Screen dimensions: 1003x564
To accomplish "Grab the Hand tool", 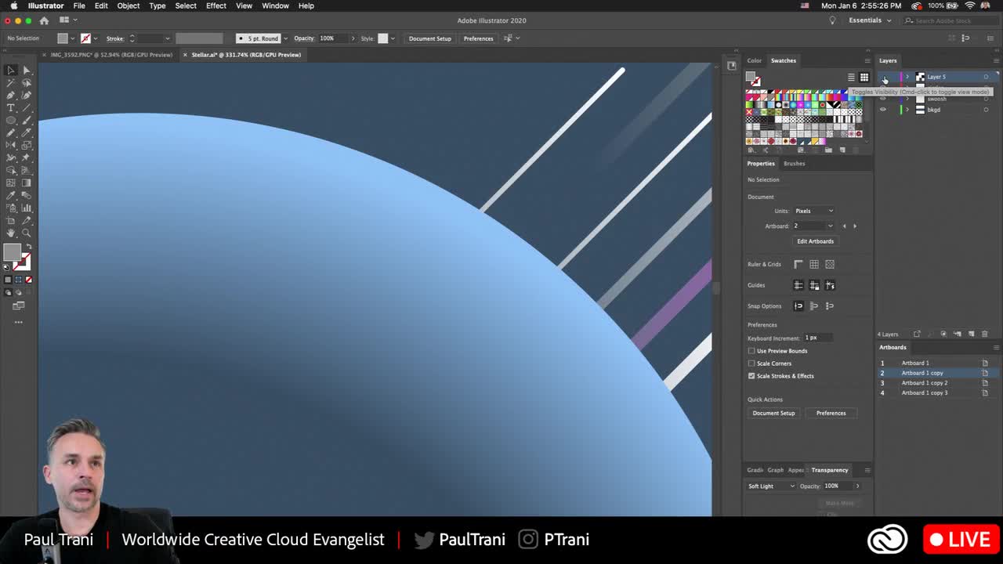I will click(x=11, y=234).
